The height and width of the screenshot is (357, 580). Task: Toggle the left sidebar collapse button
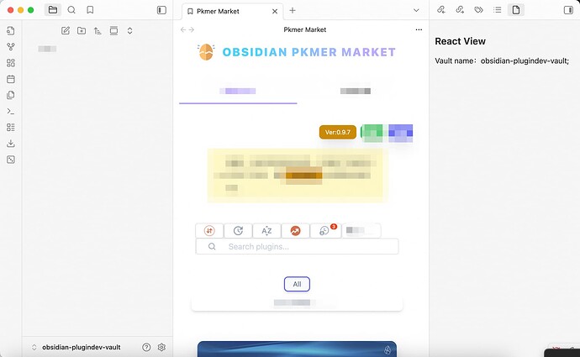click(161, 10)
